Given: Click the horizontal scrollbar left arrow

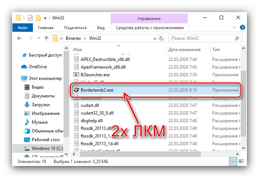Looking at the screenshot, I should [74, 154].
